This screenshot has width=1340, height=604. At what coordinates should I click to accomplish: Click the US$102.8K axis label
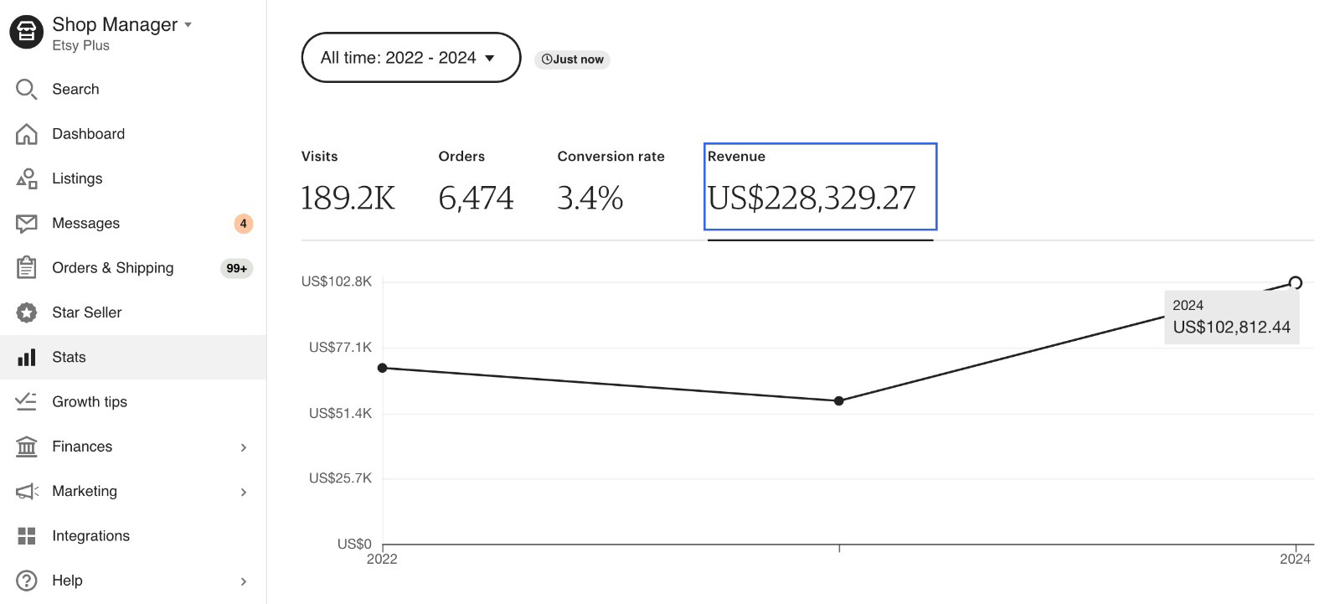point(337,281)
